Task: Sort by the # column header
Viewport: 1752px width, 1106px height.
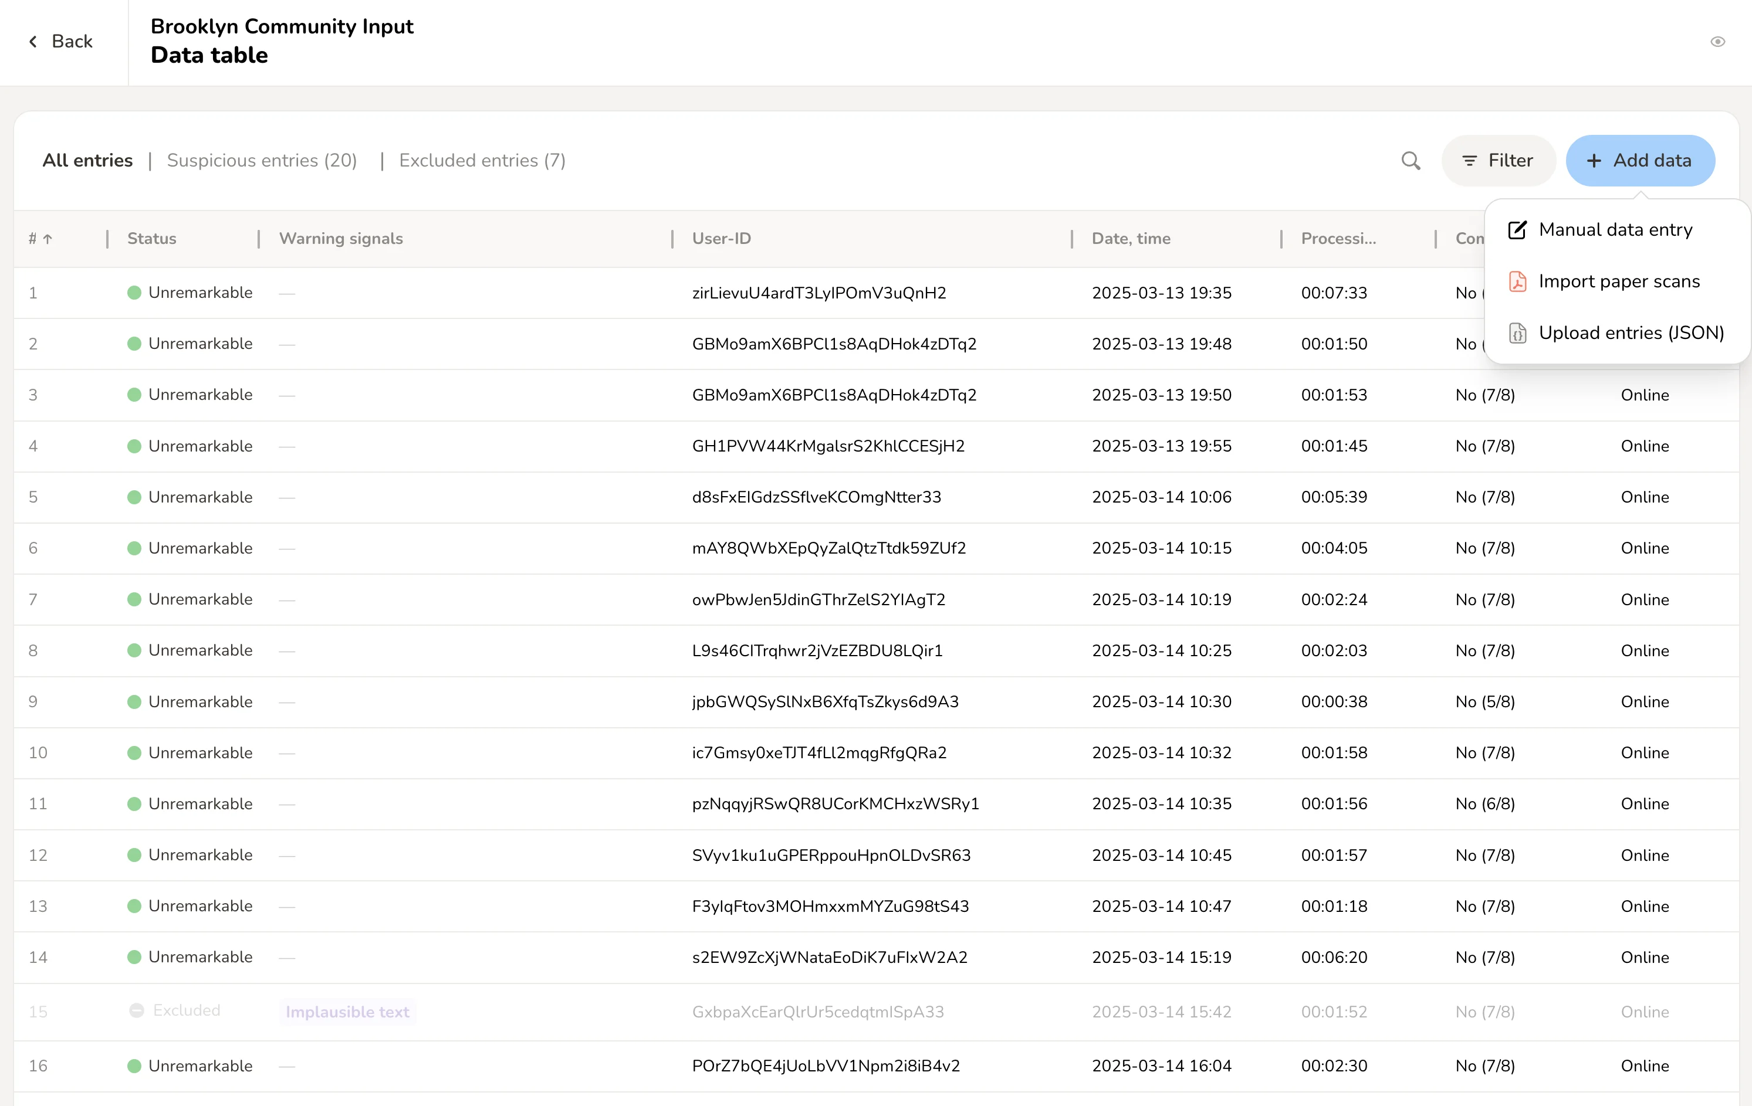Action: tap(40, 239)
